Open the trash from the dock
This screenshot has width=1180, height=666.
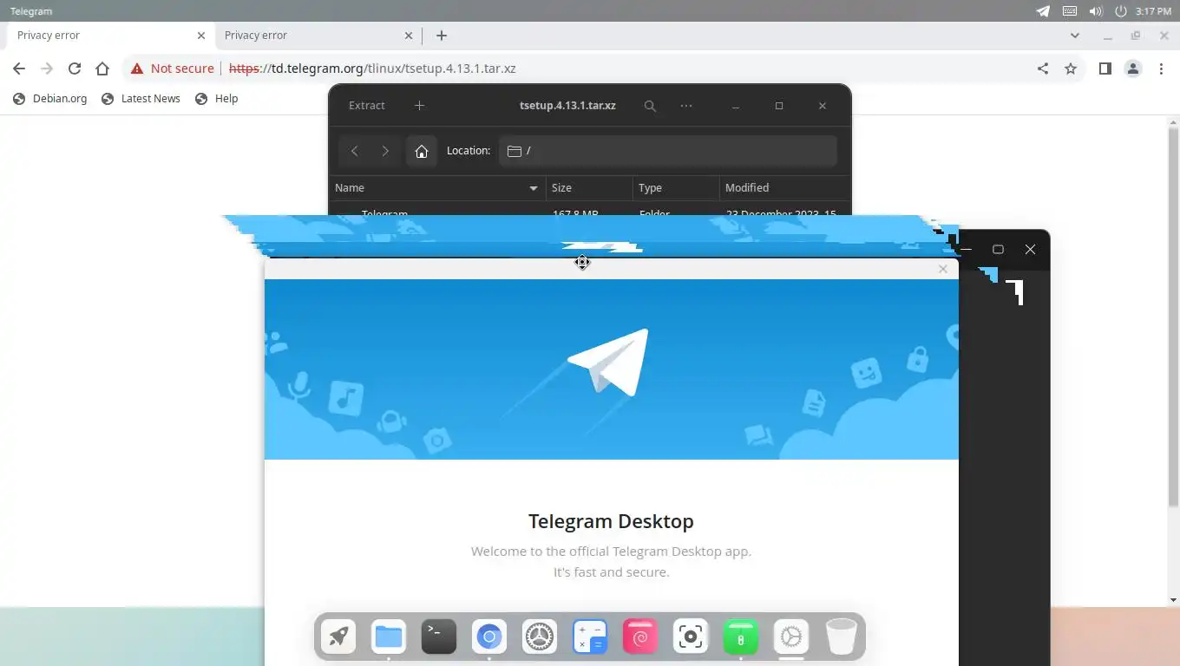click(x=842, y=637)
